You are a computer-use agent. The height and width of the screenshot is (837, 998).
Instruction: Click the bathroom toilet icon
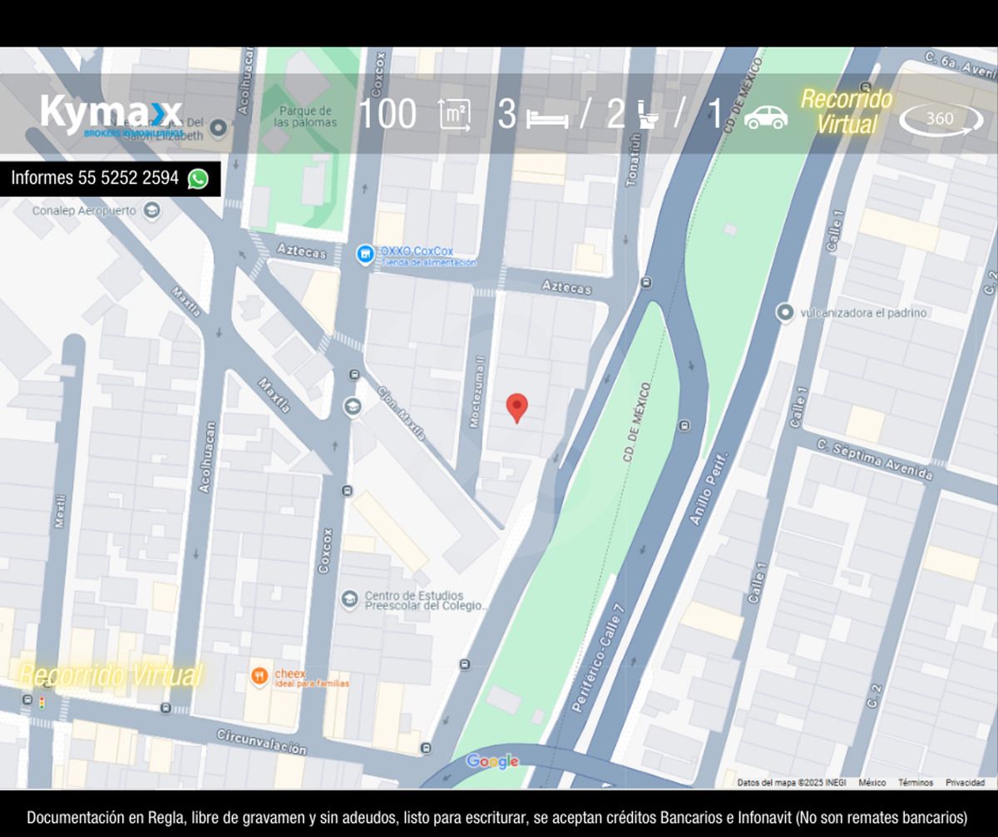(x=649, y=115)
